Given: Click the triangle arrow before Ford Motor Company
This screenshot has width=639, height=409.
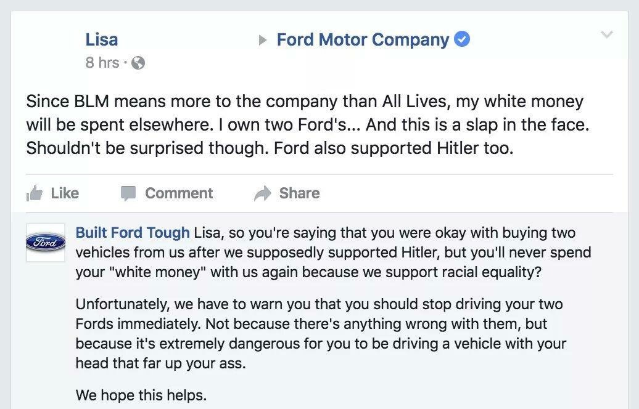Looking at the screenshot, I should pos(263,41).
